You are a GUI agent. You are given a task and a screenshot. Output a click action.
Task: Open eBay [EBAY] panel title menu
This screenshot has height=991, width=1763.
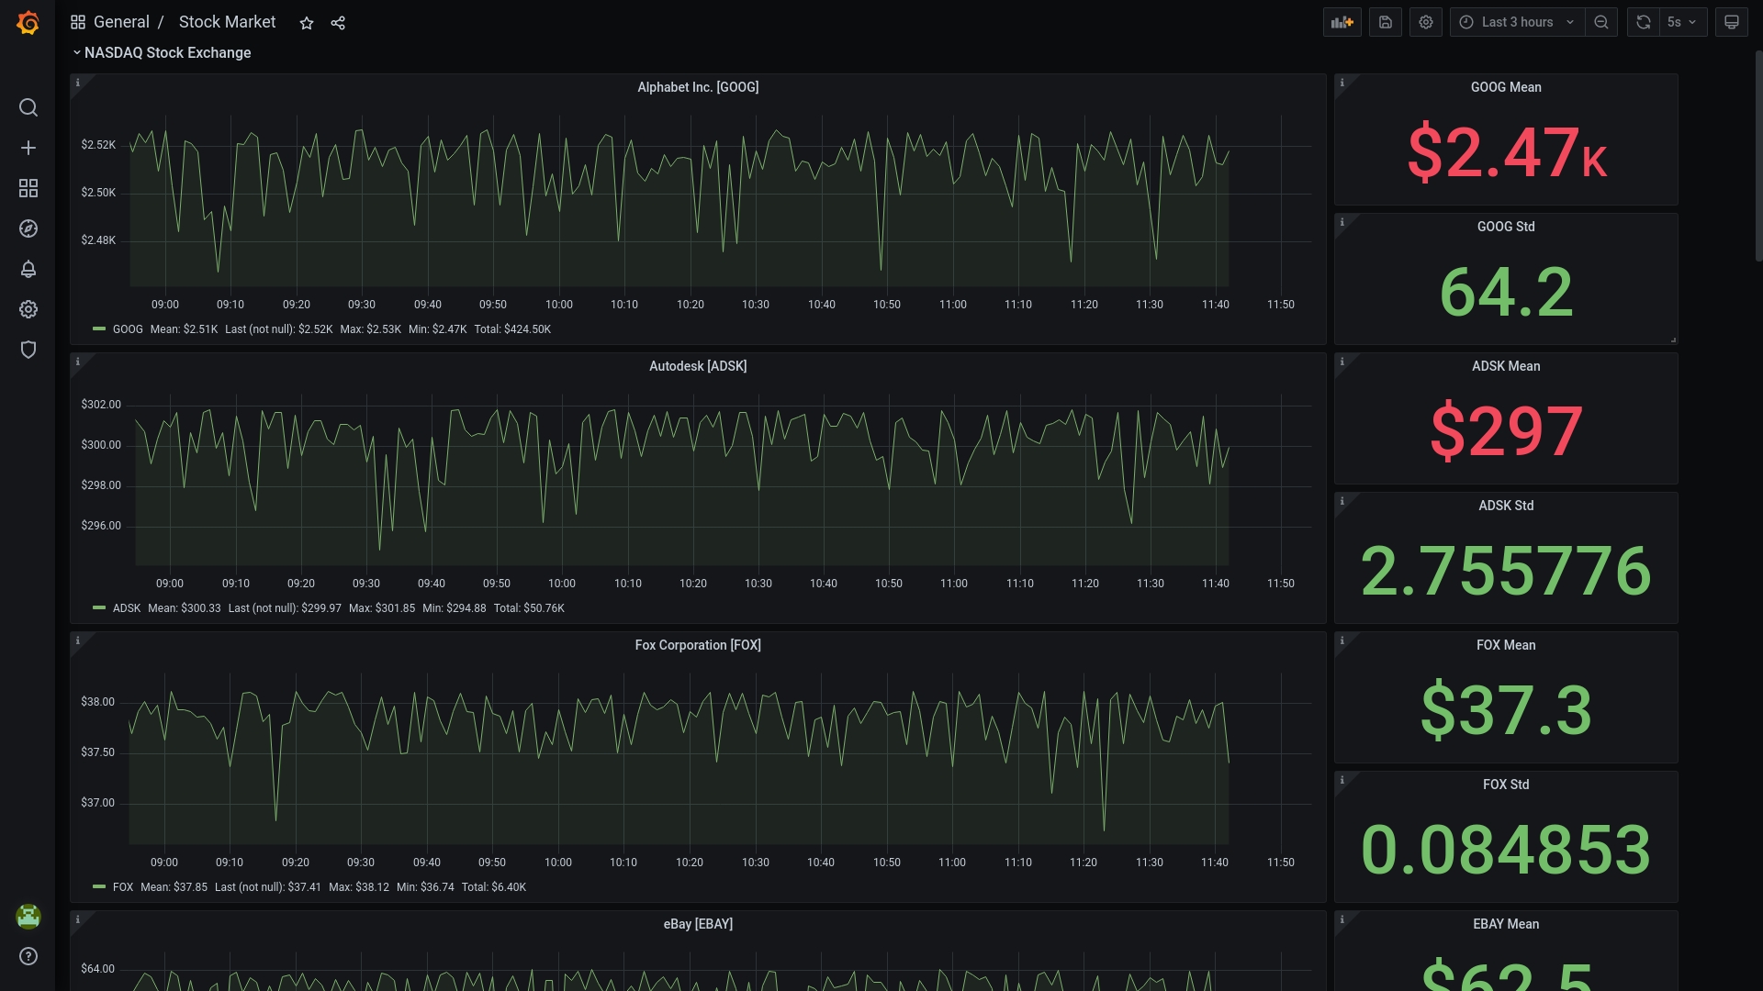(698, 924)
